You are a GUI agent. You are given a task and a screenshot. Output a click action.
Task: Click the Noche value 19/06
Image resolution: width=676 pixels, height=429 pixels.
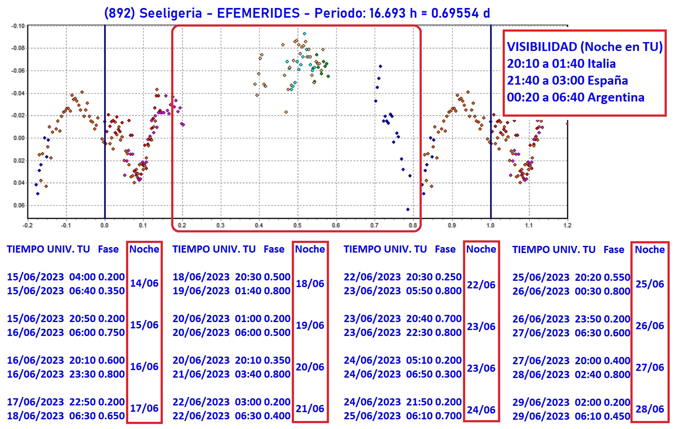click(310, 325)
